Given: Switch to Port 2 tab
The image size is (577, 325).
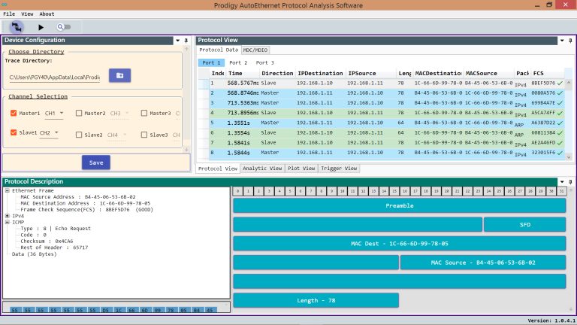Looking at the screenshot, I should (238, 62).
